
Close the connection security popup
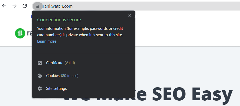pyautogui.click(x=130, y=16)
